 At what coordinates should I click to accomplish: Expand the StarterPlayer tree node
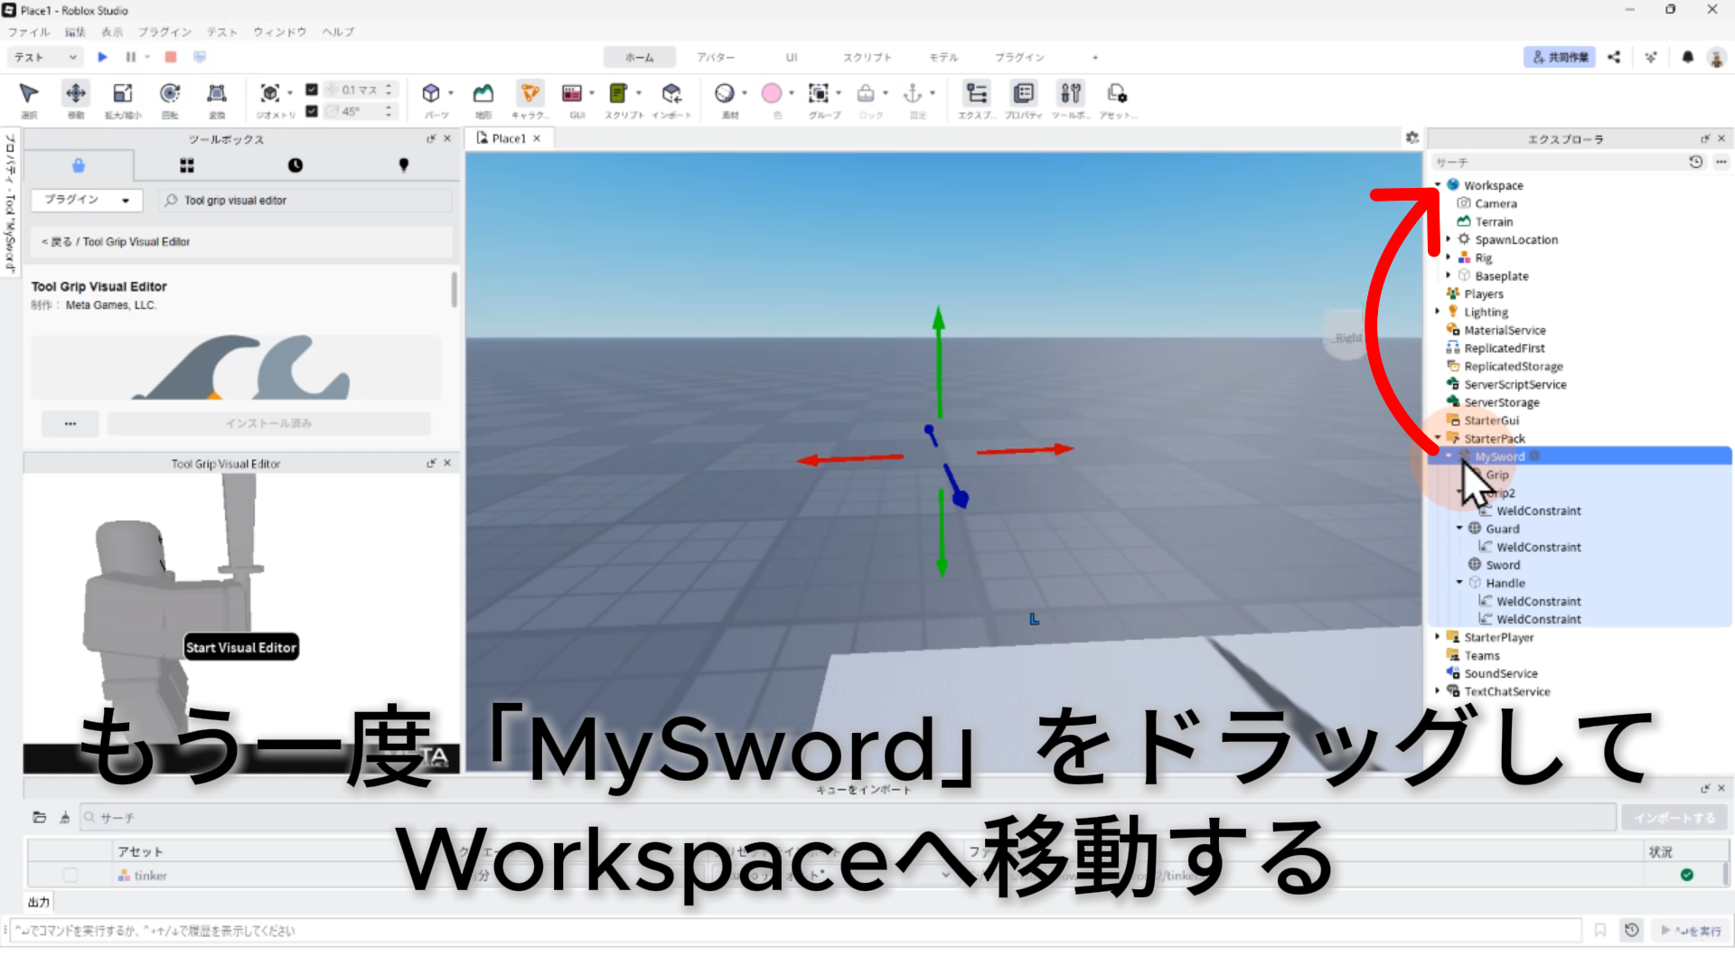[x=1438, y=637]
